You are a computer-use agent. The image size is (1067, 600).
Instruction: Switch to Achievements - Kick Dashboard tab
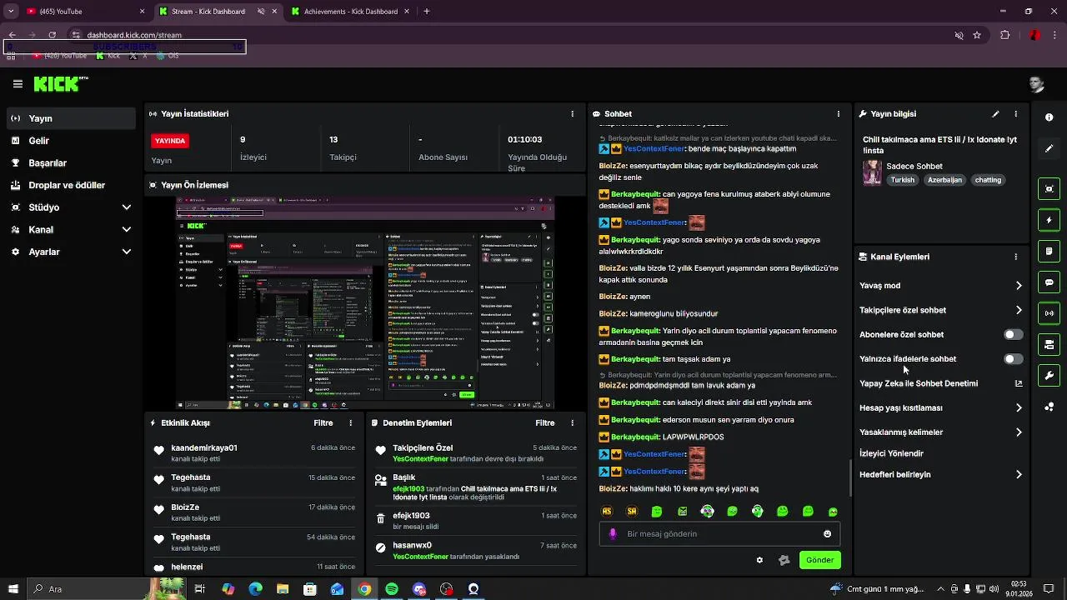(x=350, y=12)
